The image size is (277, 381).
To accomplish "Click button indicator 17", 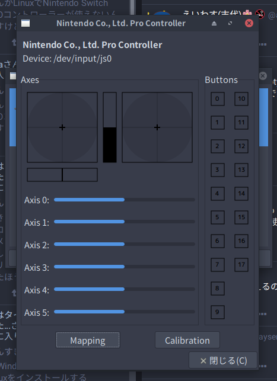I will tap(241, 264).
